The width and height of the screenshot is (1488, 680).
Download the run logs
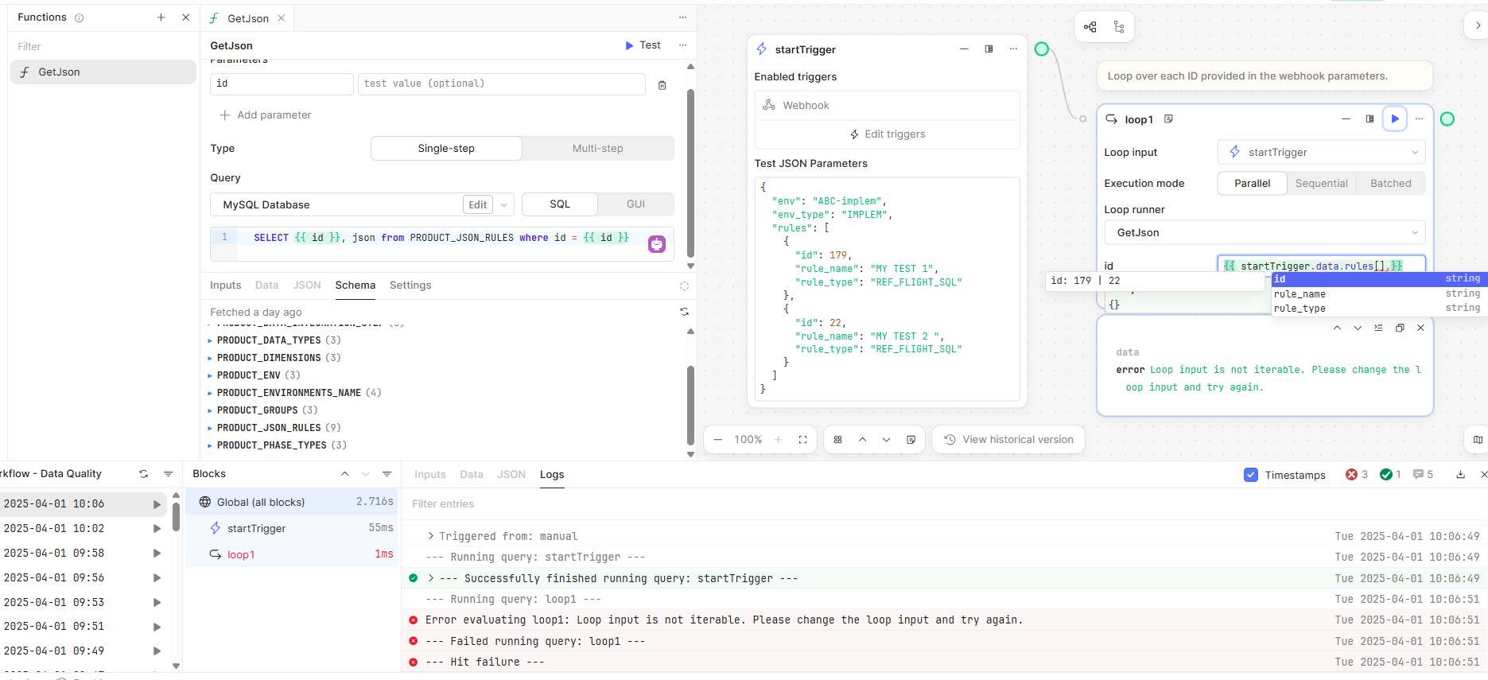tap(1460, 475)
